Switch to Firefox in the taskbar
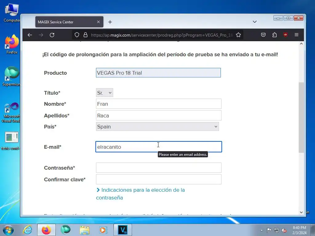The height and width of the screenshot is (236, 315). pos(46,230)
